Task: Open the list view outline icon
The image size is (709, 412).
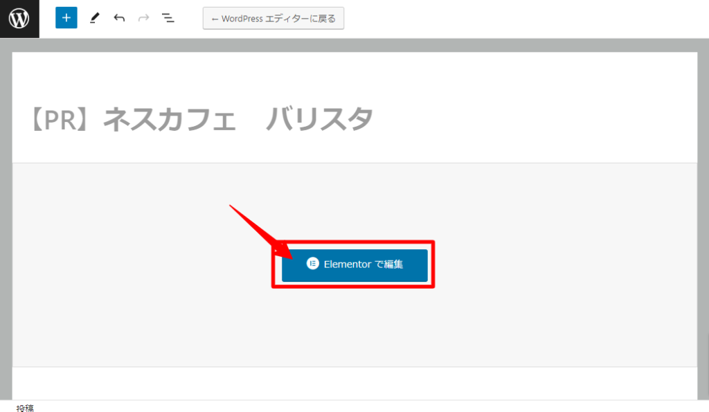Action: click(x=168, y=18)
